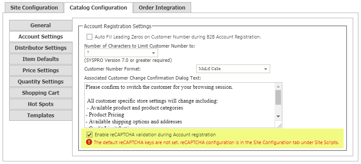The width and height of the screenshot is (361, 164).
Task: Select the Price Settings section
Action: (40, 71)
